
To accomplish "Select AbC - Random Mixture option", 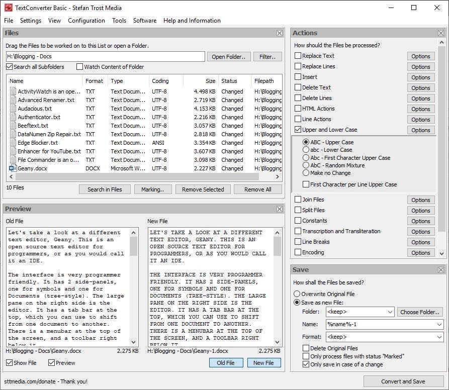I will click(x=306, y=165).
